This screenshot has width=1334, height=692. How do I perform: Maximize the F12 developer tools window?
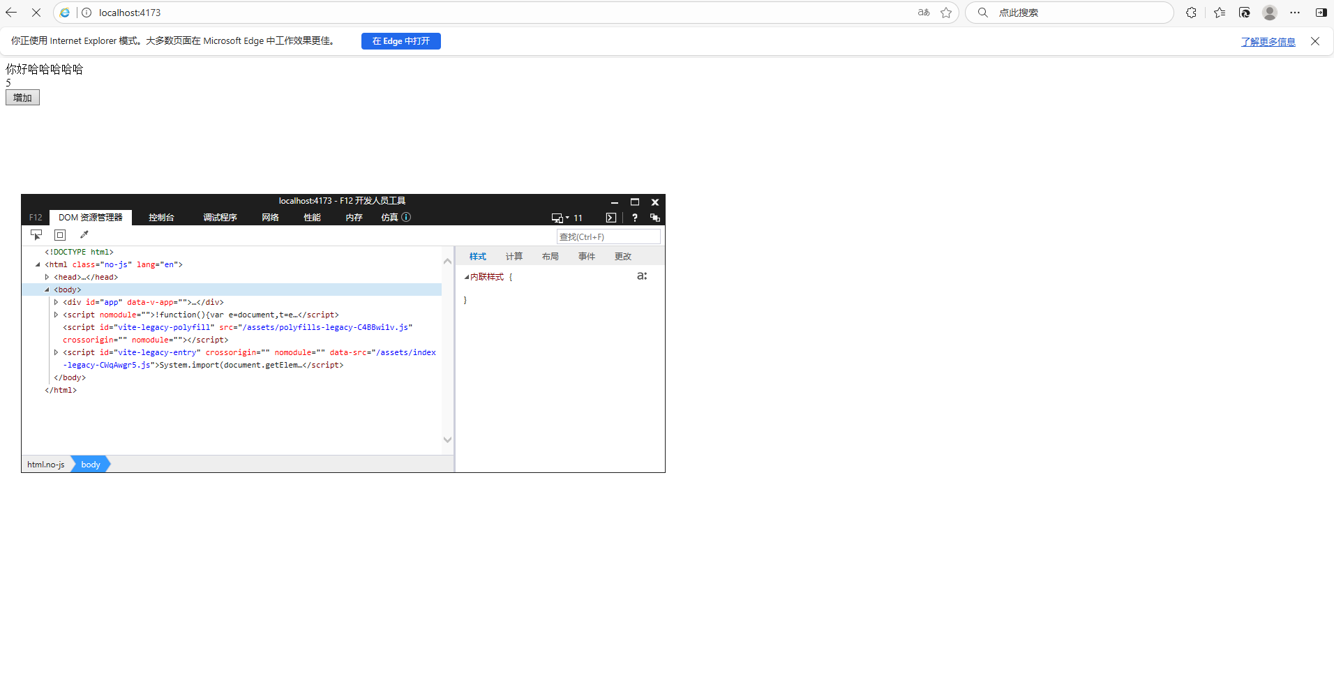tap(635, 202)
